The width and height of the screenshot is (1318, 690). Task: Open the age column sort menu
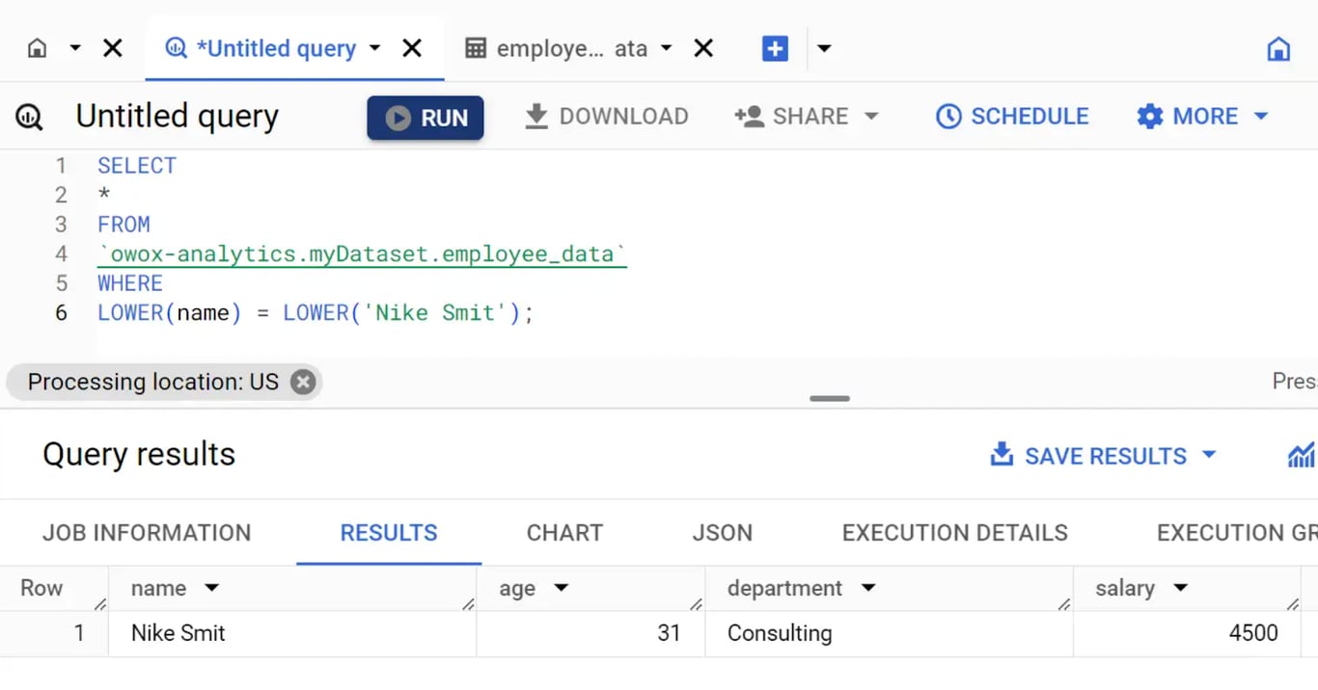[561, 588]
